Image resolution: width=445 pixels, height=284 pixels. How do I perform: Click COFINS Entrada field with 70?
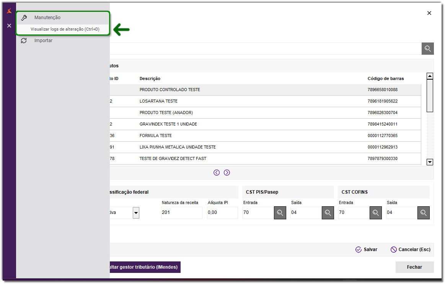pyautogui.click(x=354, y=213)
